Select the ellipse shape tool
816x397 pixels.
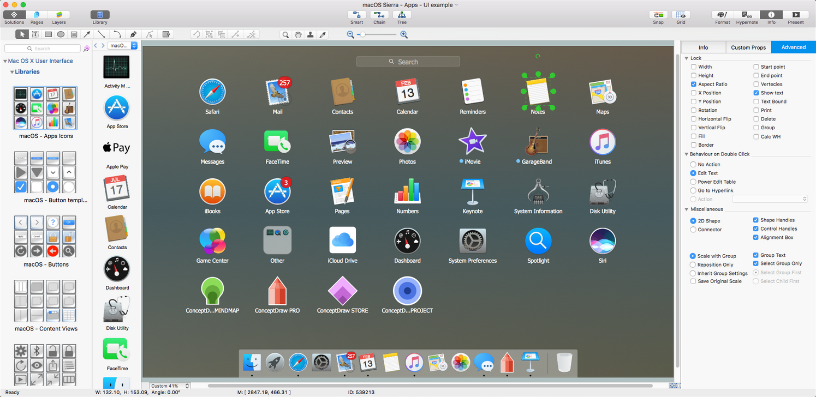pyautogui.click(x=61, y=34)
